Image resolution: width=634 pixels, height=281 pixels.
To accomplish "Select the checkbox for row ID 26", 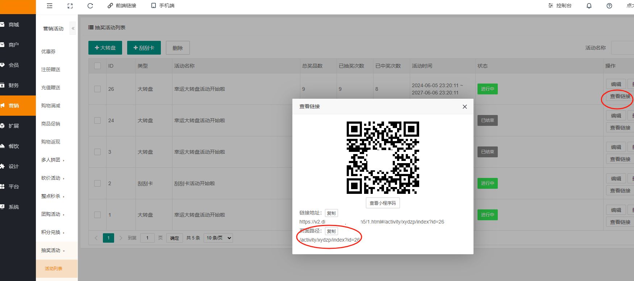I will (97, 89).
